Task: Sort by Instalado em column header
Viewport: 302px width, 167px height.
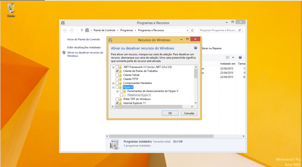Action: pyautogui.click(x=228, y=64)
